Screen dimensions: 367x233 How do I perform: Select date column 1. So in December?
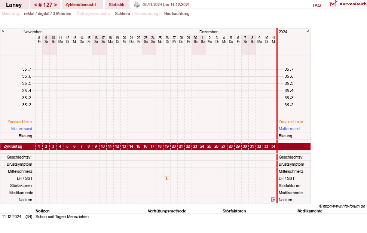click(203, 40)
